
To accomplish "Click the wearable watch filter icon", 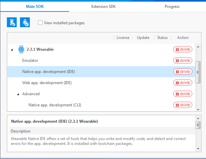I will [x=25, y=23].
